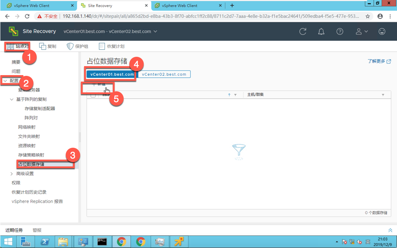
Task: Switch to the first vSphere Web Client tab
Action: (x=38, y=6)
